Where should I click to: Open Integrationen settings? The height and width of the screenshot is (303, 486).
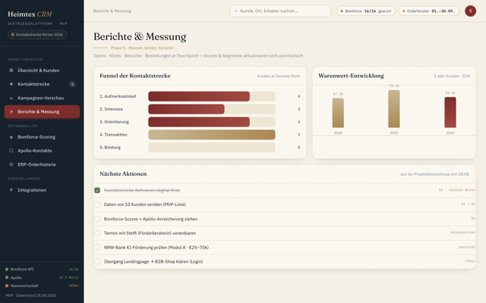[42, 190]
